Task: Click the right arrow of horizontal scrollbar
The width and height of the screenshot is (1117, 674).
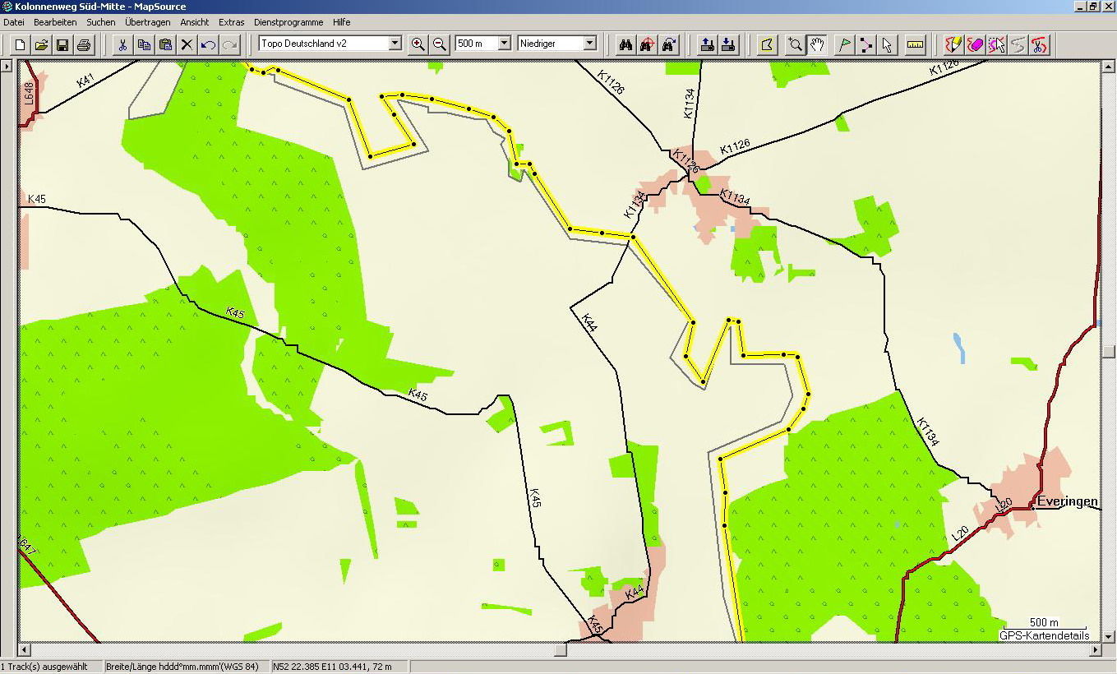Action: pyautogui.click(x=1095, y=649)
